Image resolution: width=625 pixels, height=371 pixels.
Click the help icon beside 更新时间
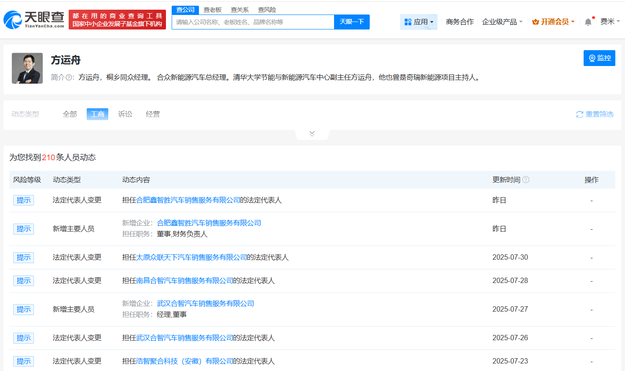click(526, 180)
